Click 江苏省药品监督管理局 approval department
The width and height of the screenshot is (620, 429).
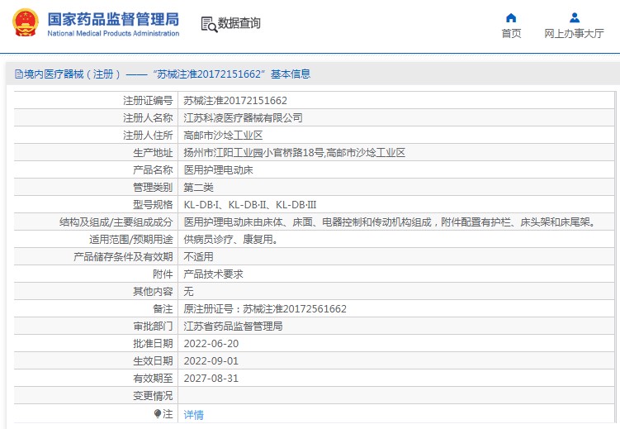click(233, 327)
